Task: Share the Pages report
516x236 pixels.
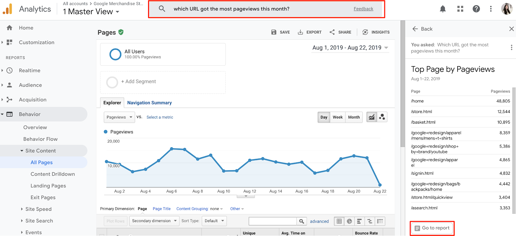Action: coord(340,32)
